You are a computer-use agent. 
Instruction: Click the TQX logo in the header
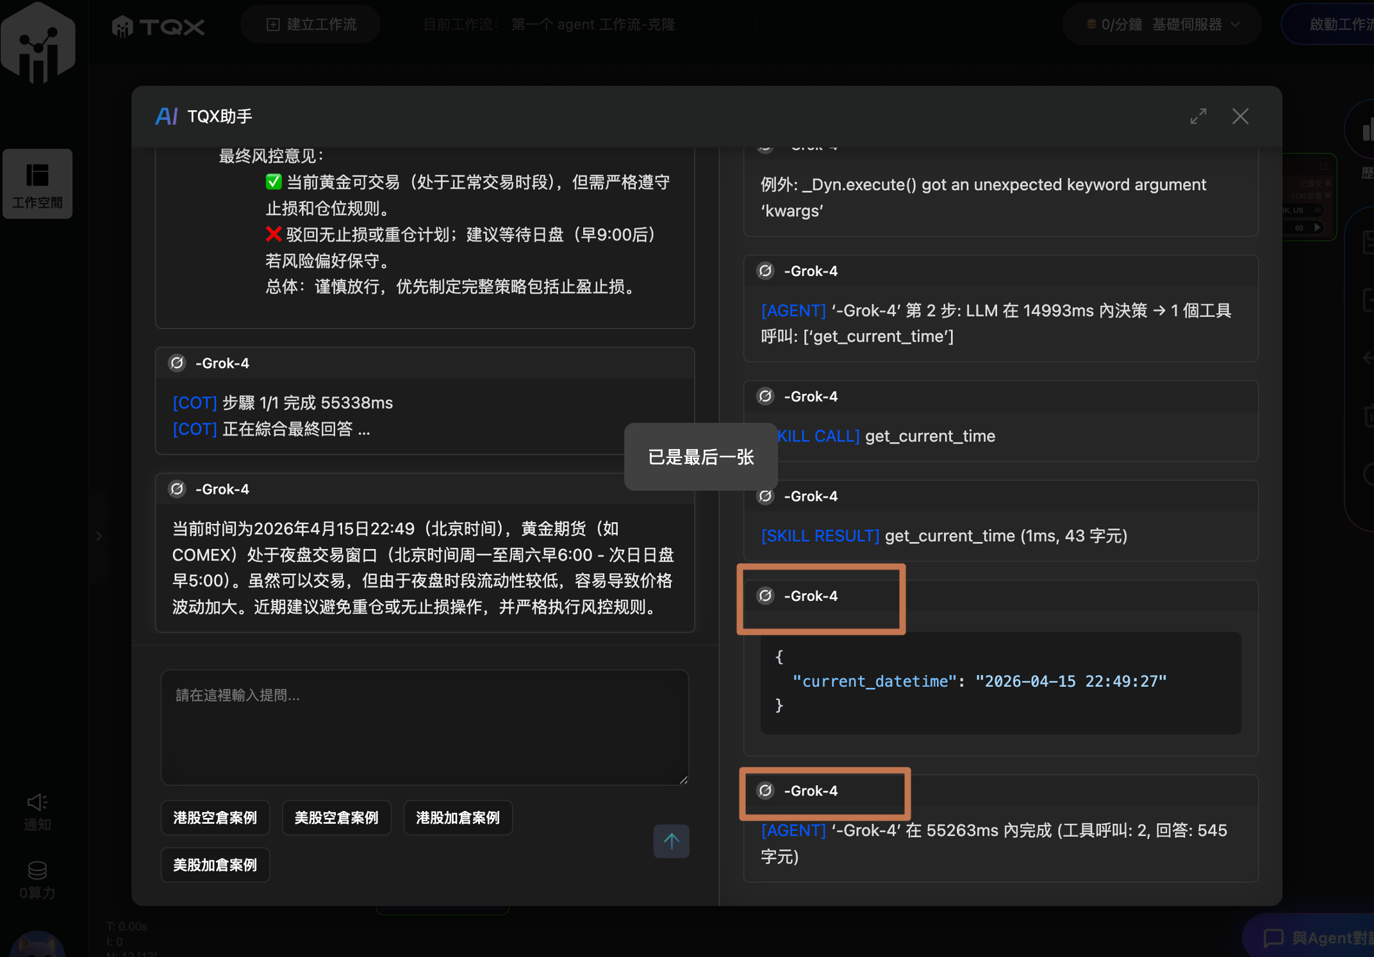[x=158, y=26]
